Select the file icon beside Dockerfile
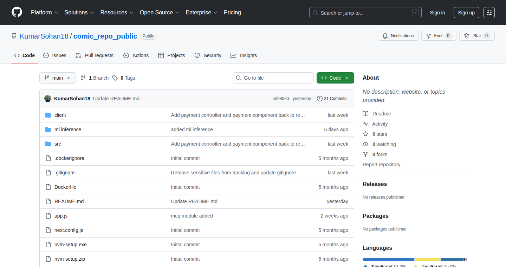506x267 pixels. click(x=48, y=187)
